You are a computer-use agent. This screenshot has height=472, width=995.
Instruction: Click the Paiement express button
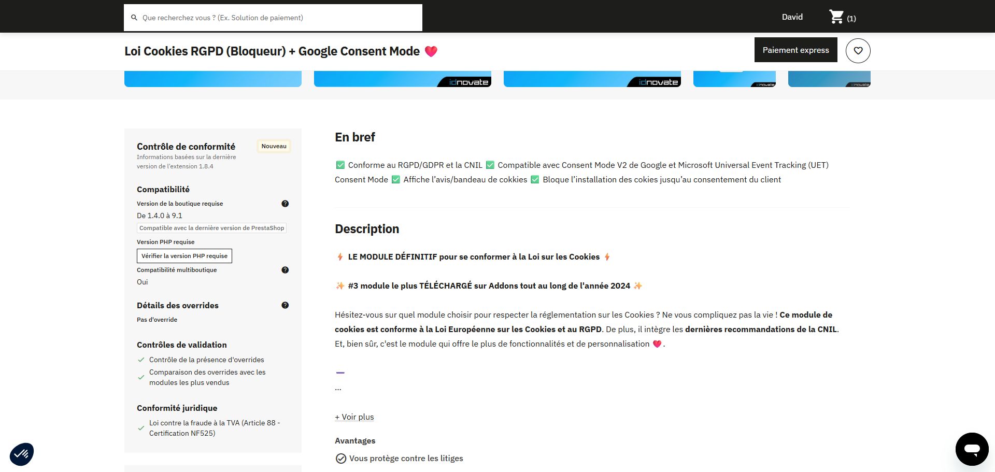tap(796, 50)
